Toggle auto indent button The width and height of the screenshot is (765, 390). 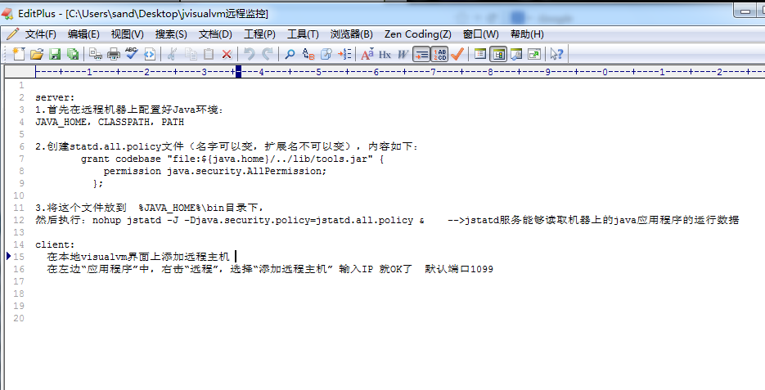[421, 54]
